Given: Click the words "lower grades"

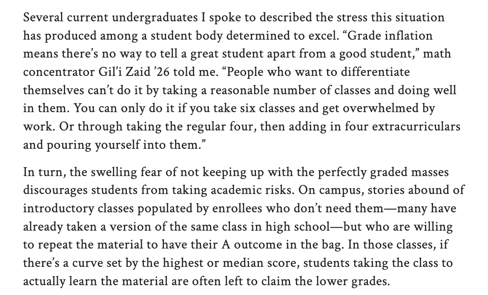Looking at the screenshot, I should [x=351, y=281].
